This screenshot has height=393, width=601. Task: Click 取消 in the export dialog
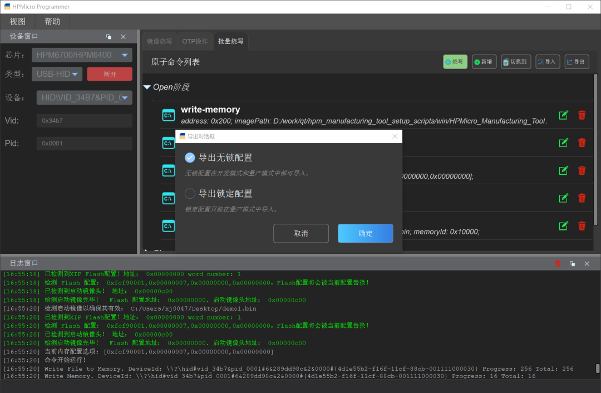301,233
